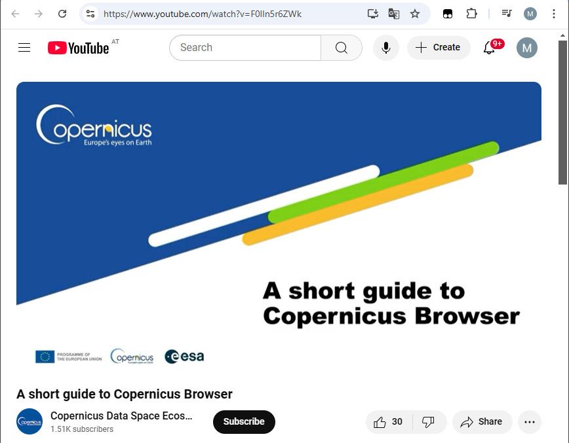Click the dark extension icon in toolbar
The width and height of the screenshot is (569, 443).
tap(448, 14)
